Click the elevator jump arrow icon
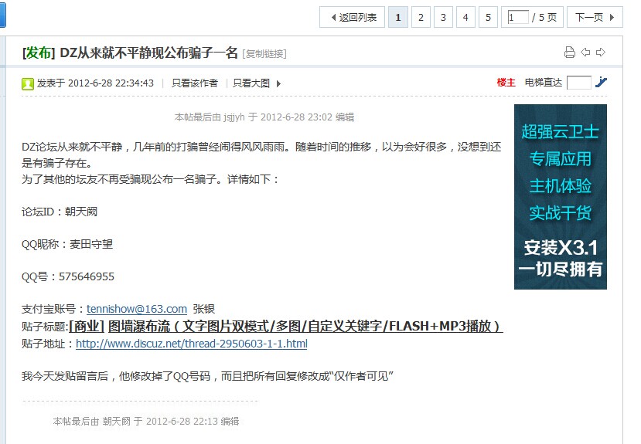Image resolution: width=641 pixels, height=444 pixels. [601, 82]
